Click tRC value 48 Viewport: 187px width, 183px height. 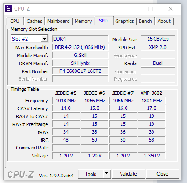66,140
